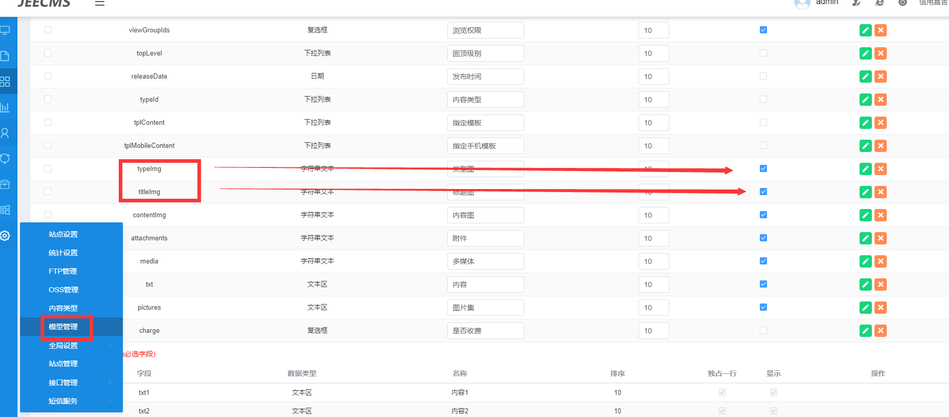Screen dimensions: 949x417
Task: Click the name input for contentImg row
Action: tap(485, 215)
